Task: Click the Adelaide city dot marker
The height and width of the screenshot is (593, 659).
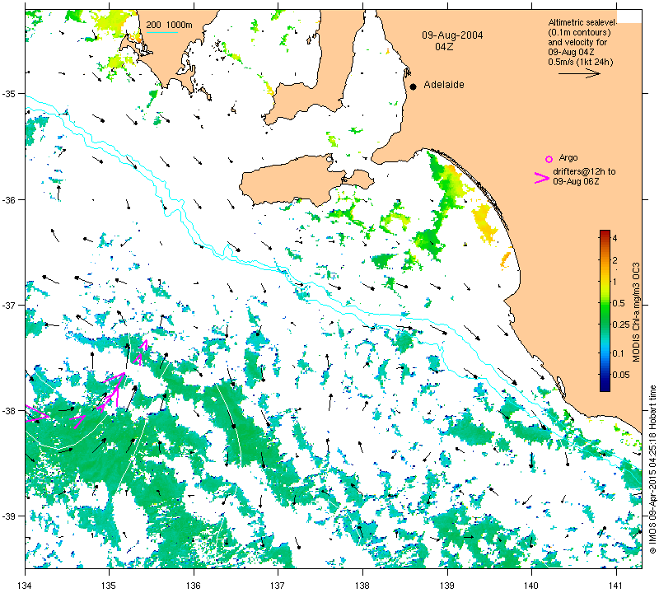Action: pos(414,86)
